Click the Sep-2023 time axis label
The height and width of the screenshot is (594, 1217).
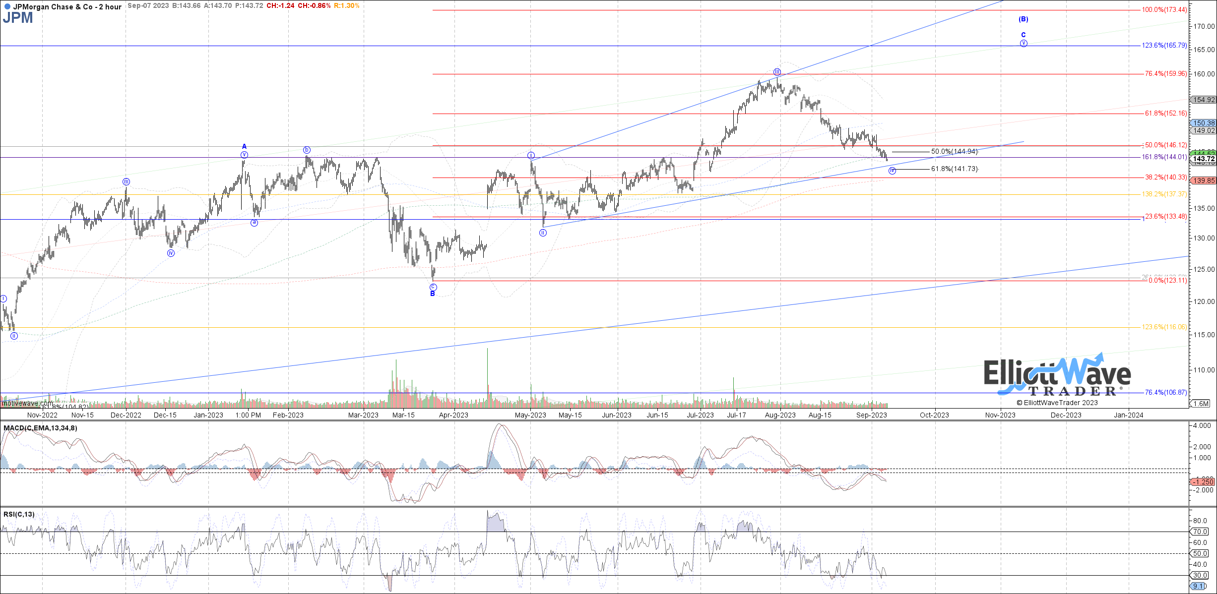click(x=872, y=415)
